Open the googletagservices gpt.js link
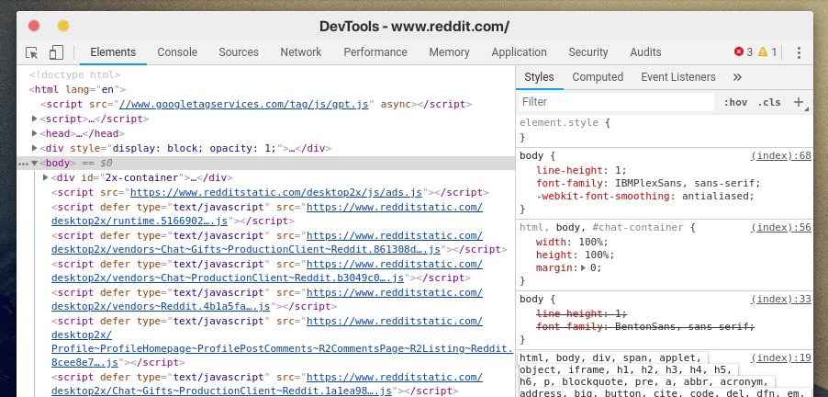 pos(243,104)
